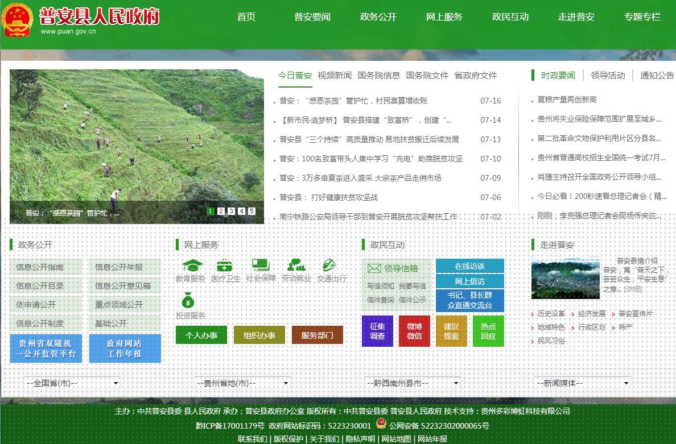This screenshot has width=676, height=444.
Task: Click the 普安县情 landscape thumbnail
Action: pyautogui.click(x=565, y=279)
